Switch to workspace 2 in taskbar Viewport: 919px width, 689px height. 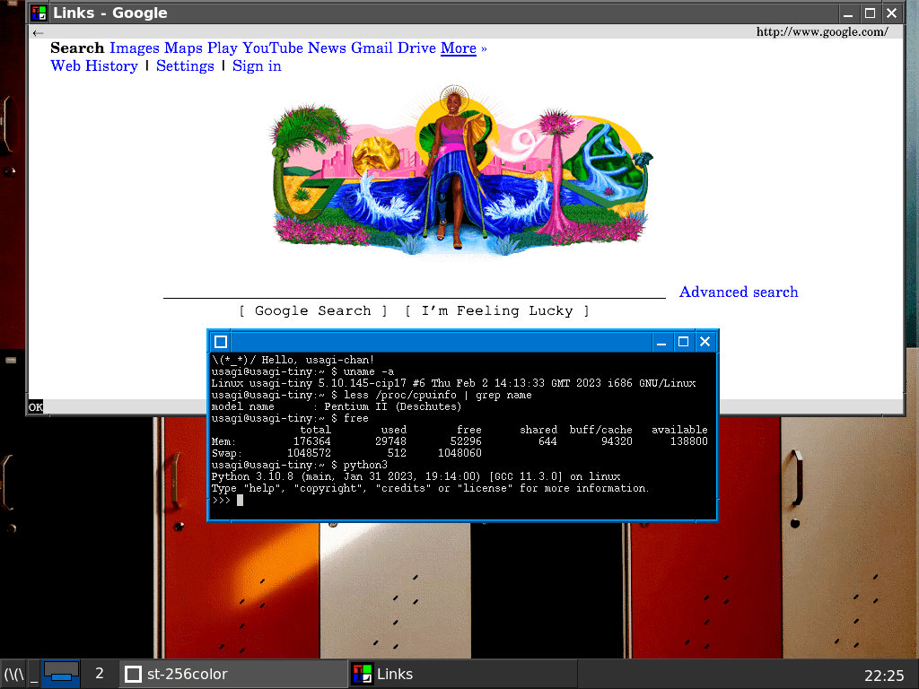pyautogui.click(x=100, y=674)
